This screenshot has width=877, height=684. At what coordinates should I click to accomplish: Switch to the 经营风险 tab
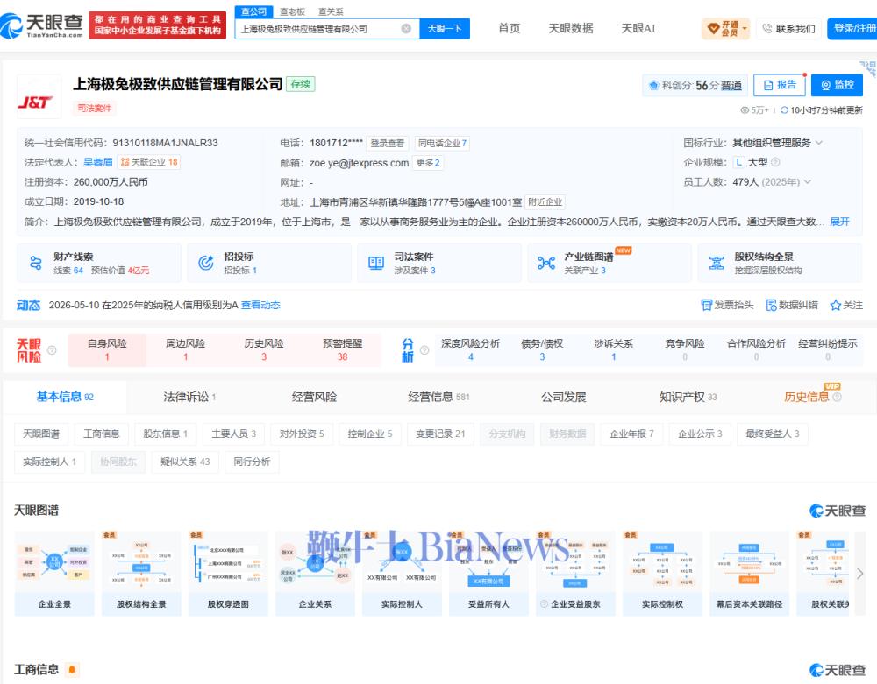[x=314, y=397]
